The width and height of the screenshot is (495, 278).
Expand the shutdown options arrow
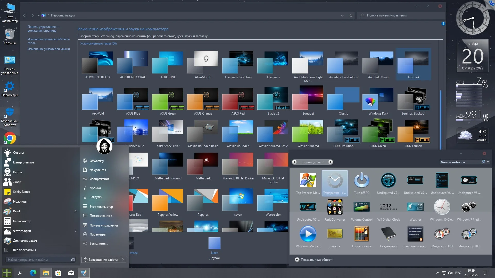[123, 260]
